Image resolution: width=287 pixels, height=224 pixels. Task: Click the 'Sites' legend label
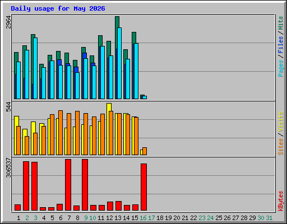pyautogui.click(x=280, y=147)
